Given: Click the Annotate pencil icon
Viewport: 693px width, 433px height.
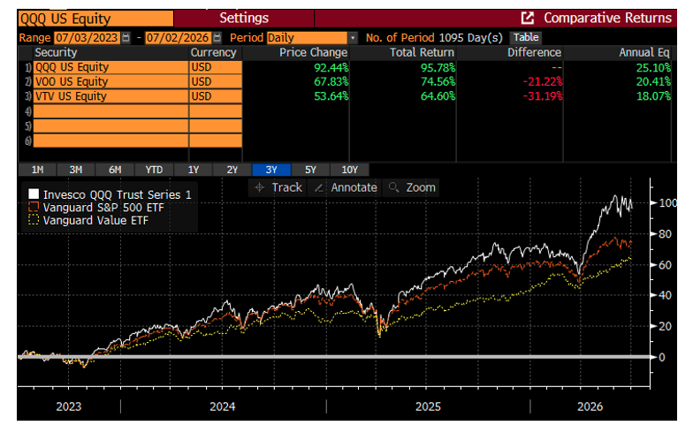Looking at the screenshot, I should point(318,187).
